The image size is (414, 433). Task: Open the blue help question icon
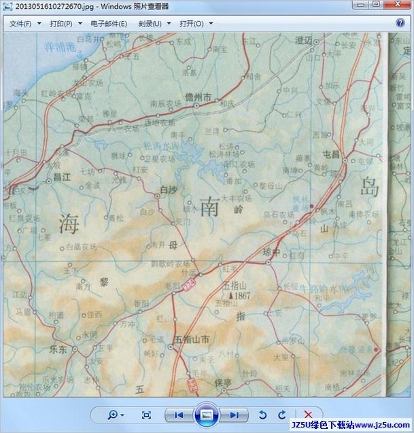point(400,23)
